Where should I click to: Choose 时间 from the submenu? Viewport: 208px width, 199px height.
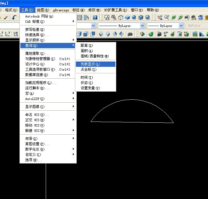[96, 77]
